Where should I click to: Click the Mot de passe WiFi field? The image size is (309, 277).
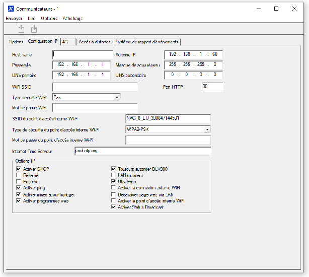click(95, 108)
